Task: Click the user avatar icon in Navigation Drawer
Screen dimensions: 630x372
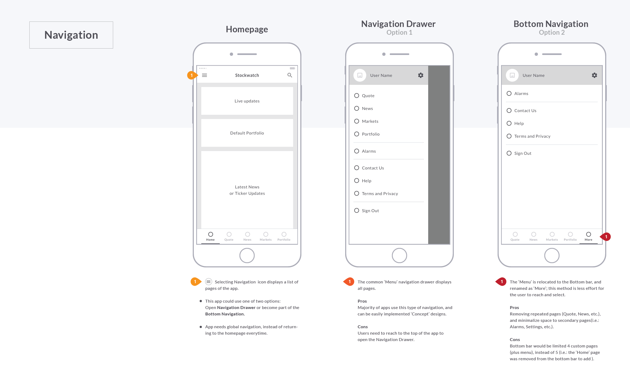Action: point(360,75)
